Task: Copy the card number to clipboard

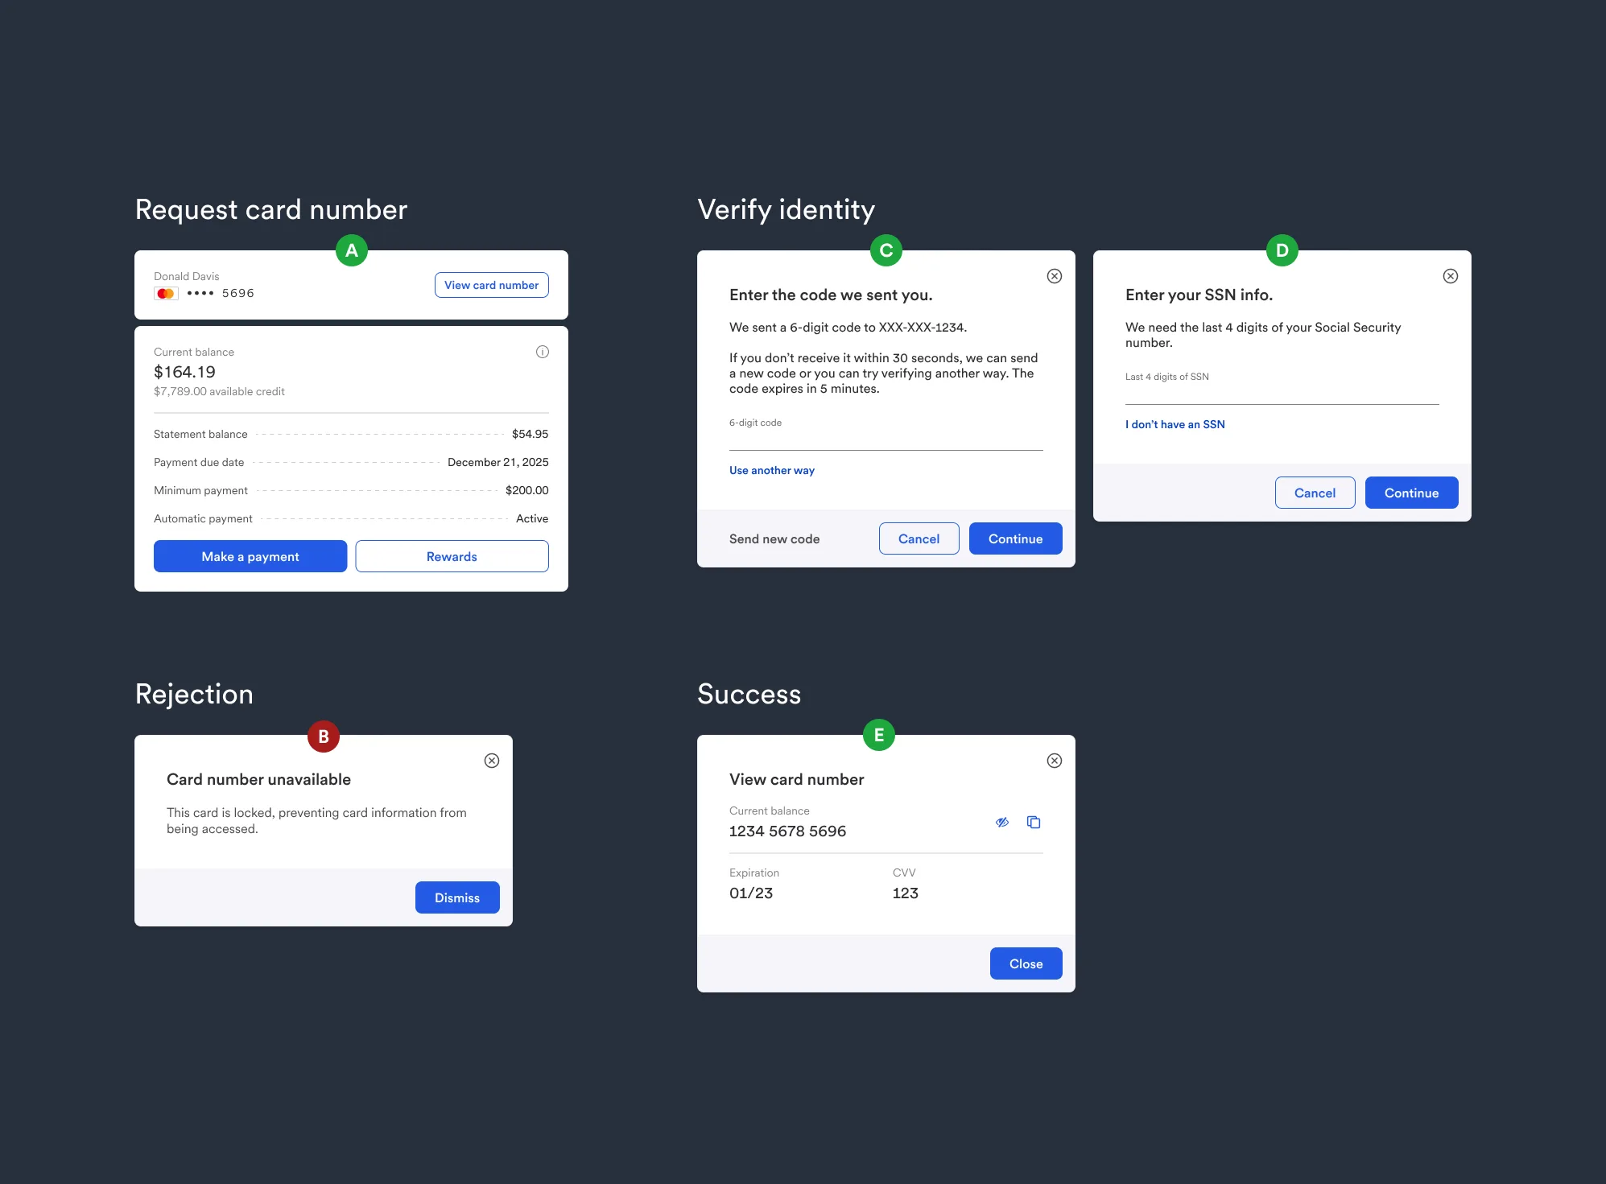Action: [x=1034, y=822]
